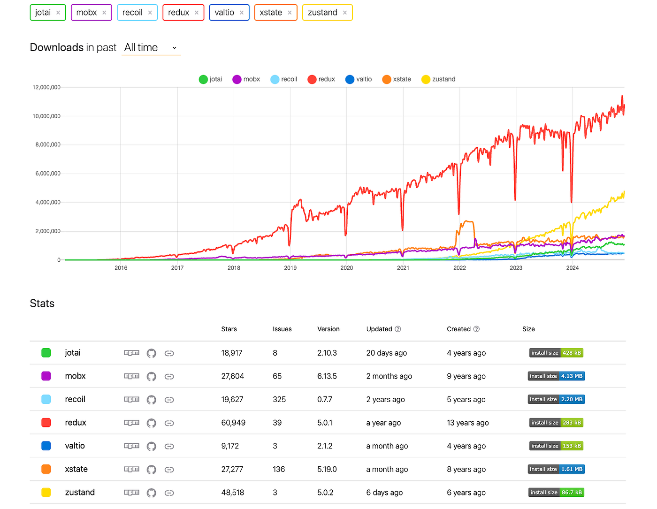Click the valtio install size 153 kB badge
This screenshot has width=657, height=509.
click(x=556, y=446)
